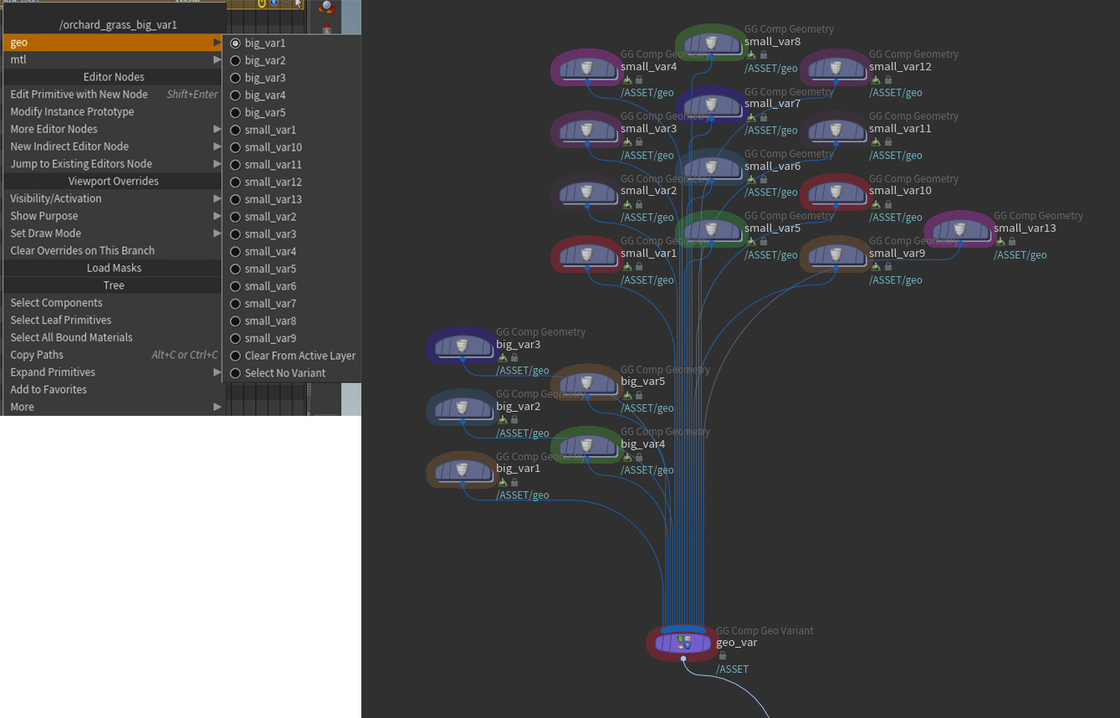This screenshot has height=718, width=1120.
Task: Open the More Editor Nodes submenu
Action: click(x=113, y=129)
